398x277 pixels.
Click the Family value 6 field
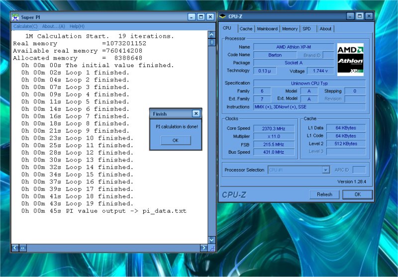click(262, 91)
